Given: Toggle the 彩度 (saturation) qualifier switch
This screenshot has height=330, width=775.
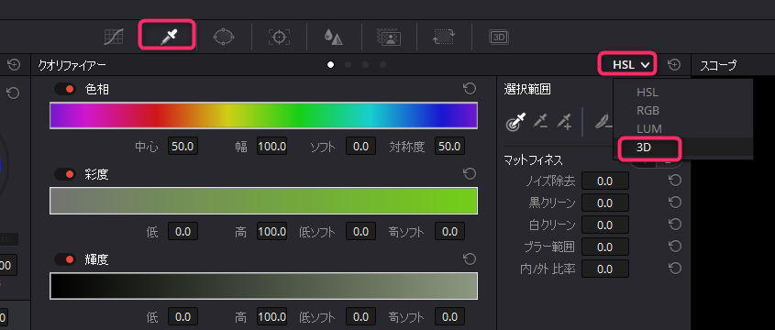Looking at the screenshot, I should pos(65,174).
